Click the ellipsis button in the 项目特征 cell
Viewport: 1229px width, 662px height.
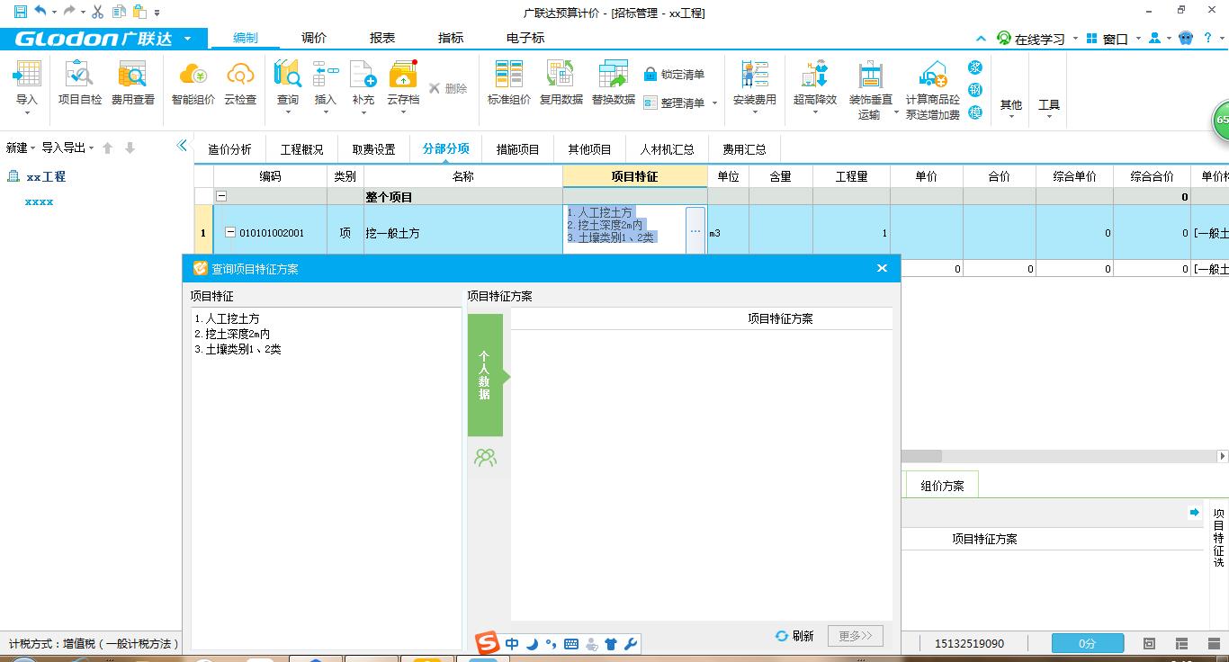coord(694,231)
